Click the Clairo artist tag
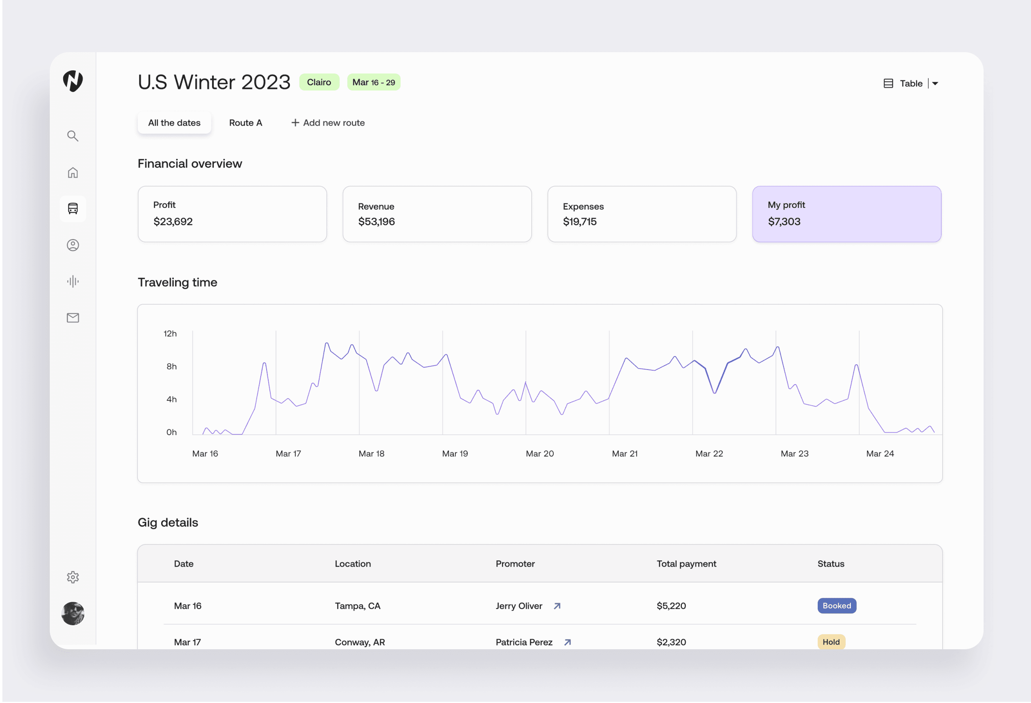1031x703 pixels. coord(319,82)
